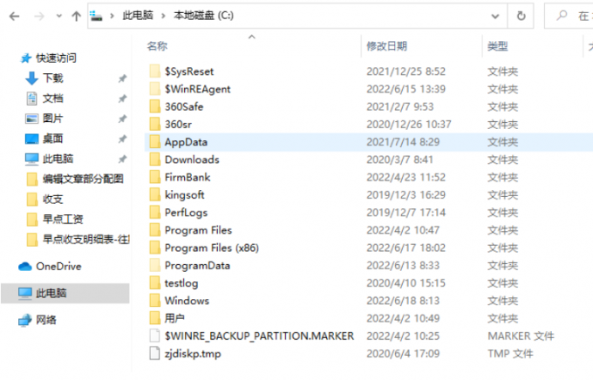Select the 用户 folder name

pyautogui.click(x=174, y=318)
